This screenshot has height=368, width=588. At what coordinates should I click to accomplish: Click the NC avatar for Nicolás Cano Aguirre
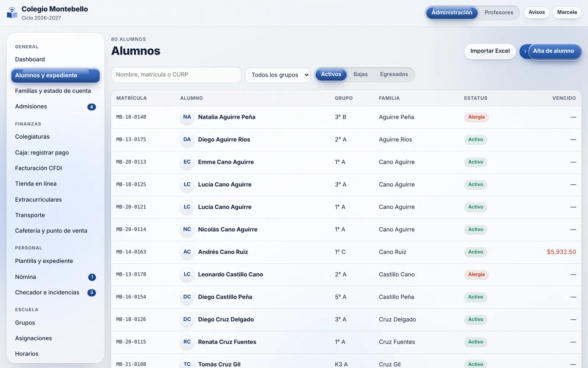click(187, 229)
